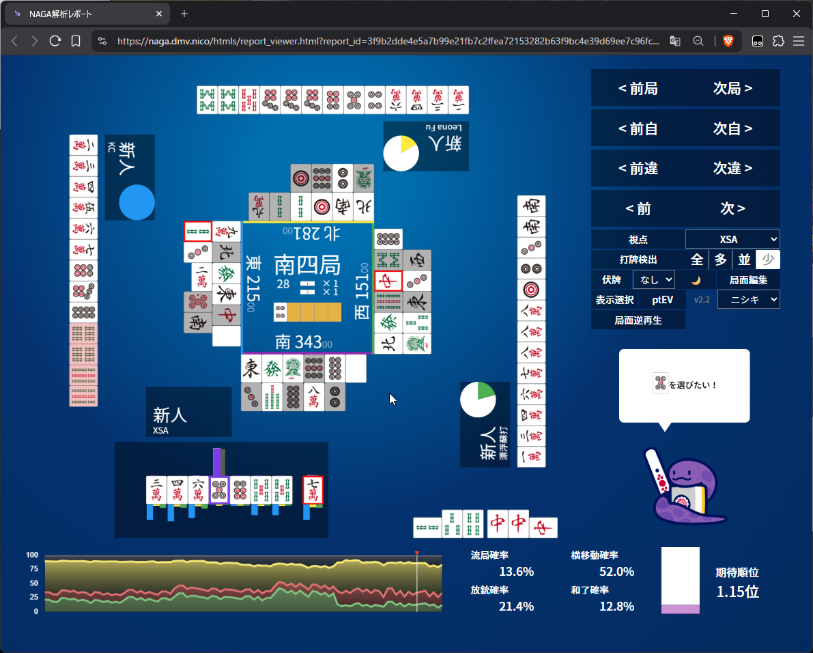Click inside the probability line graph
Image resolution: width=813 pixels, height=653 pixels.
tap(243, 583)
